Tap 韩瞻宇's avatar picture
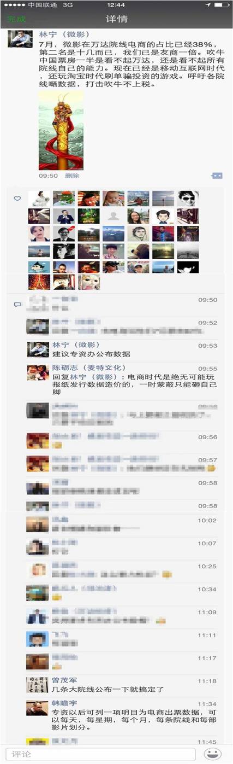233x764 pixels. click(38, 708)
